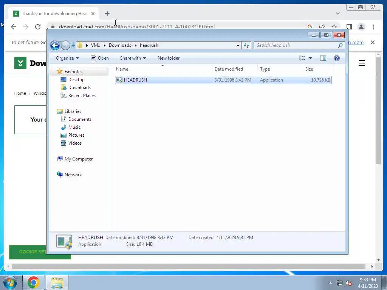The width and height of the screenshot is (387, 290).
Task: Click the HEADRUSH file icon in list
Action: 119,80
